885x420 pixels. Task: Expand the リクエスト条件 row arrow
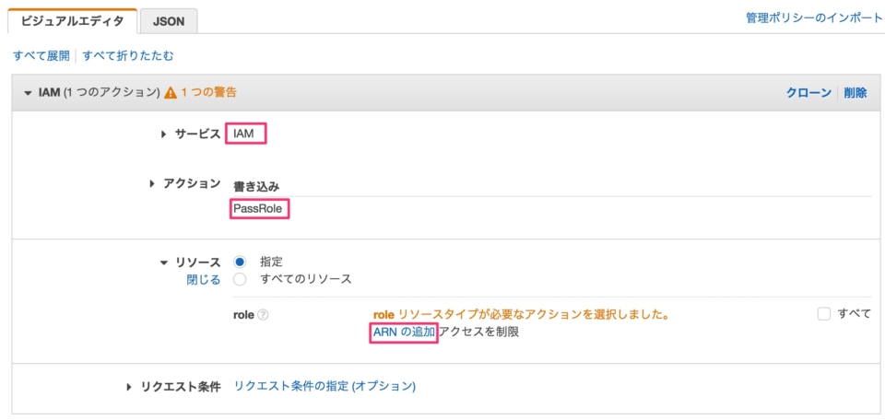tap(129, 387)
